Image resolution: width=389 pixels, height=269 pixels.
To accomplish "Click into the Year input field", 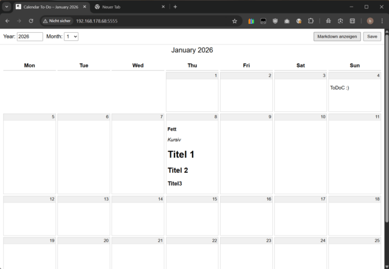I will coord(30,37).
